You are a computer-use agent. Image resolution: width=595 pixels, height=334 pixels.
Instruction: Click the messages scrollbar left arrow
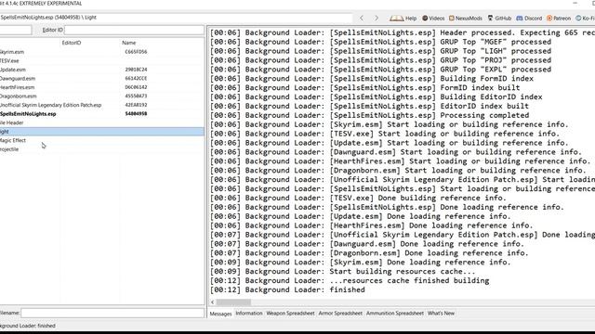[213, 302]
